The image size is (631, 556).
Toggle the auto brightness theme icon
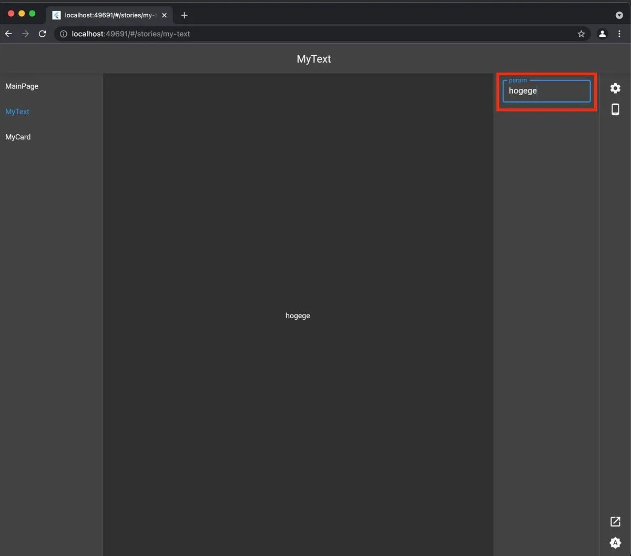click(615, 543)
